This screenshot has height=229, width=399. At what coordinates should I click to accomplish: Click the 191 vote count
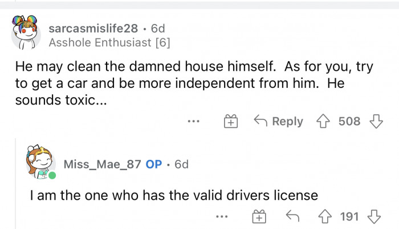[x=349, y=216]
